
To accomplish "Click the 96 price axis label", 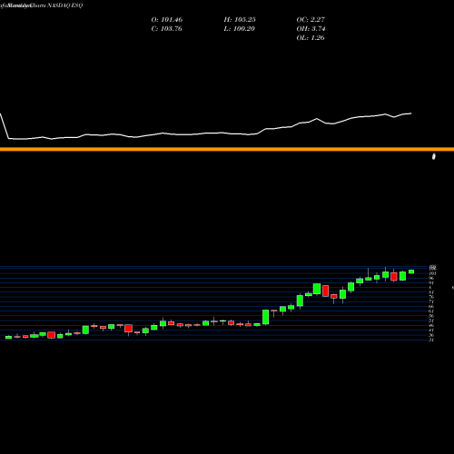I will pos(431,278).
